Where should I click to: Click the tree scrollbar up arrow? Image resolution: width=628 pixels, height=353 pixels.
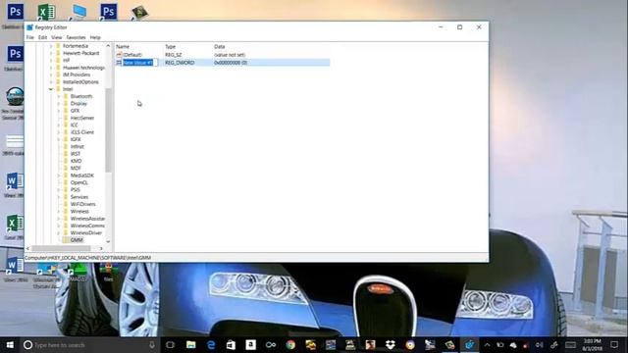[108, 46]
